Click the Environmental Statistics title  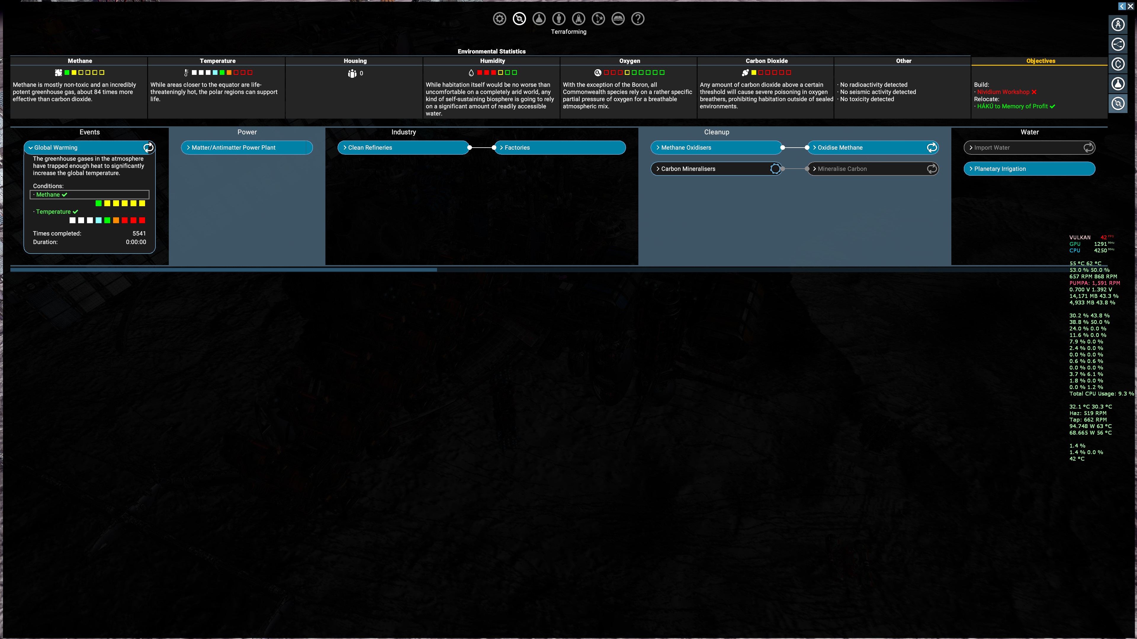click(491, 51)
